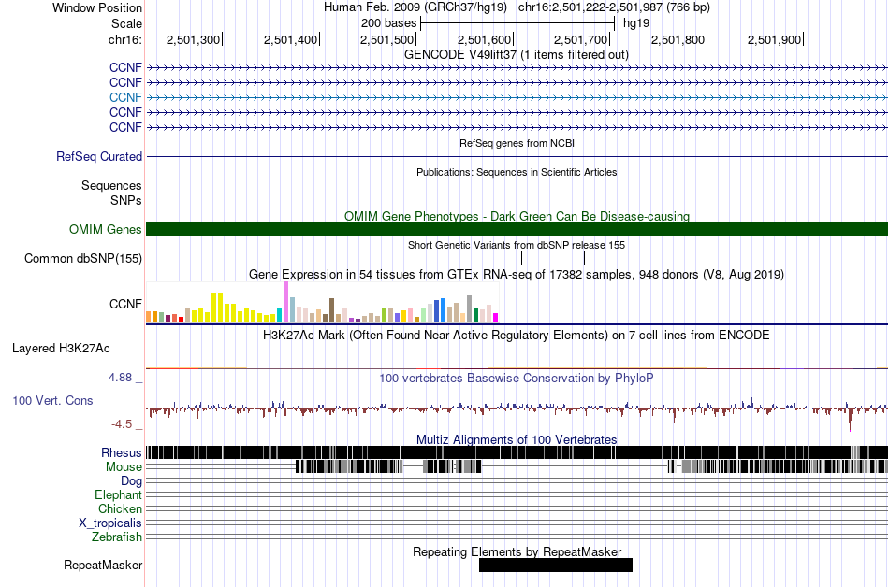Click the "Elephant" alignment label
Image resolution: width=889 pixels, height=587 pixels.
(118, 494)
